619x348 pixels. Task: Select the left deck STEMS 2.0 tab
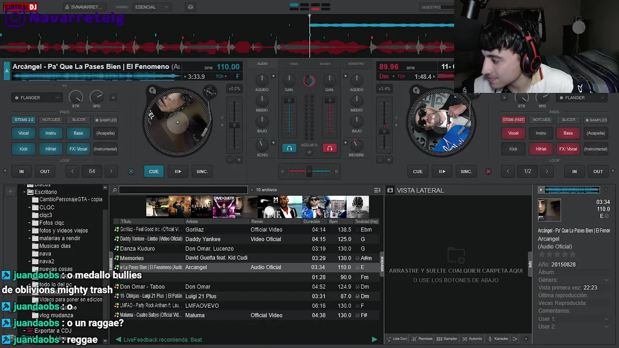click(x=23, y=120)
